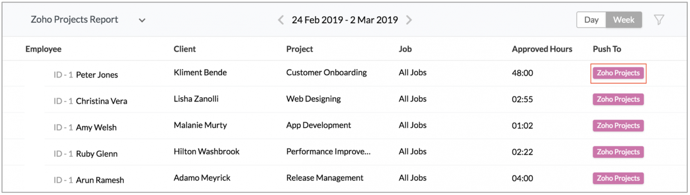
Task: Select the Client column header
Action: coord(185,49)
